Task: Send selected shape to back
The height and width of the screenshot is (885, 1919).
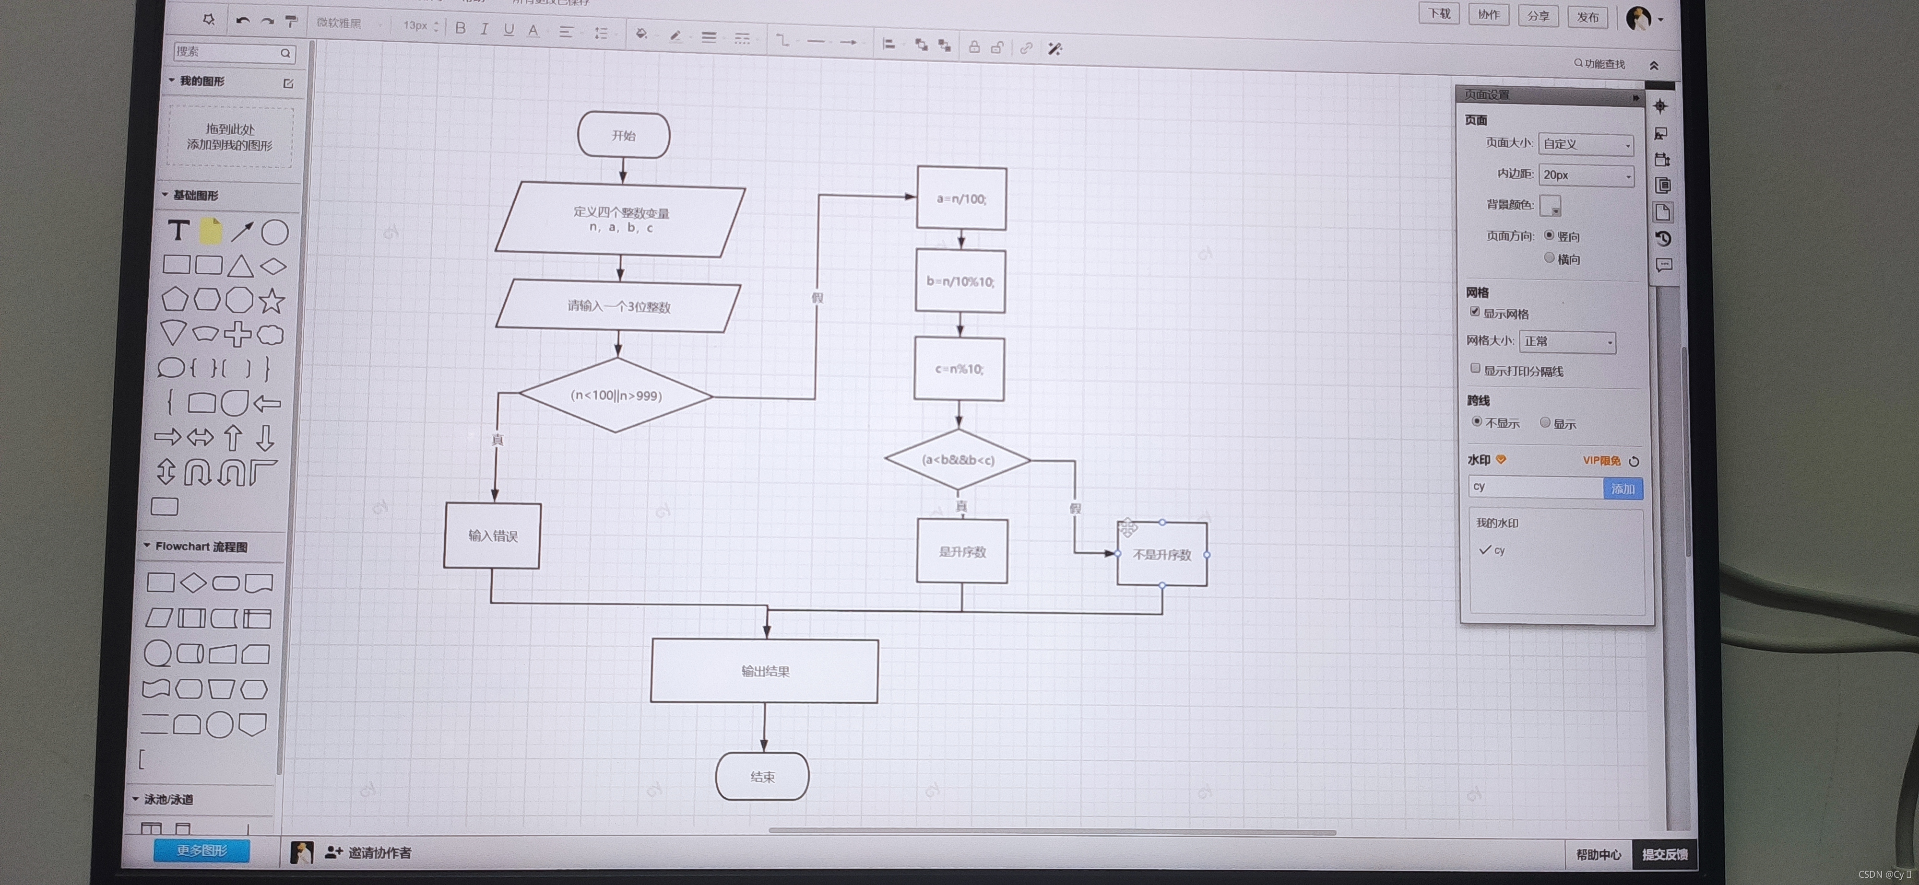Action: 945,46
